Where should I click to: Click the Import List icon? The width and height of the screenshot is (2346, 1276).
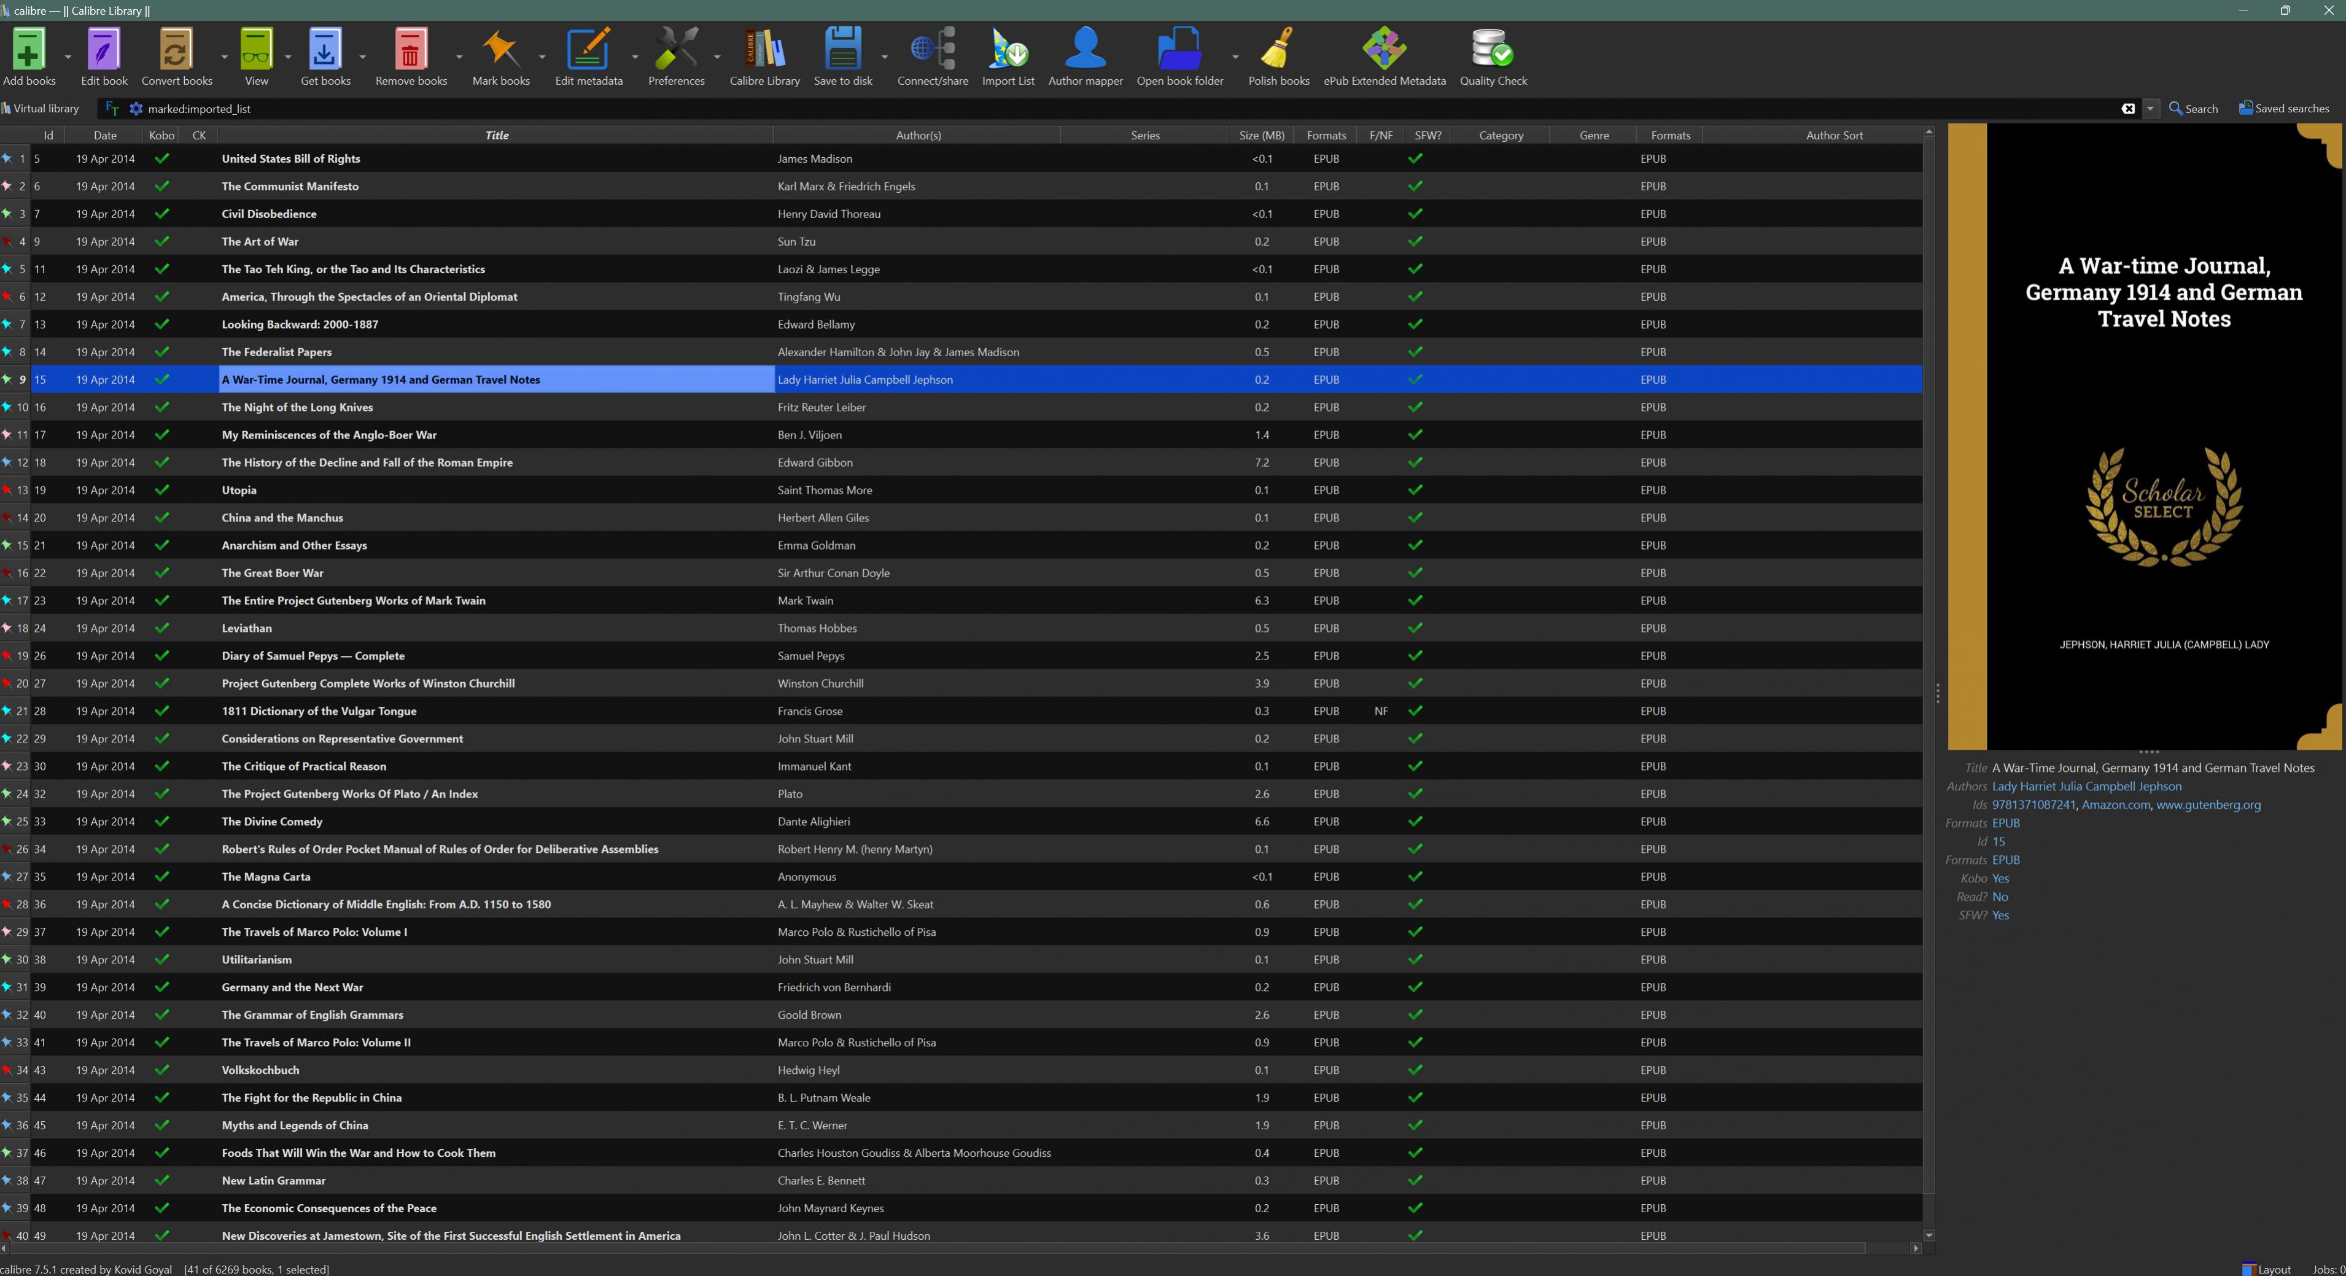coord(1008,50)
